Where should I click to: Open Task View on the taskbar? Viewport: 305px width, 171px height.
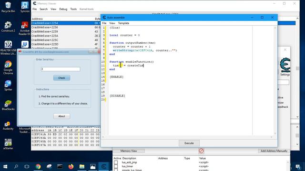click(x=27, y=167)
